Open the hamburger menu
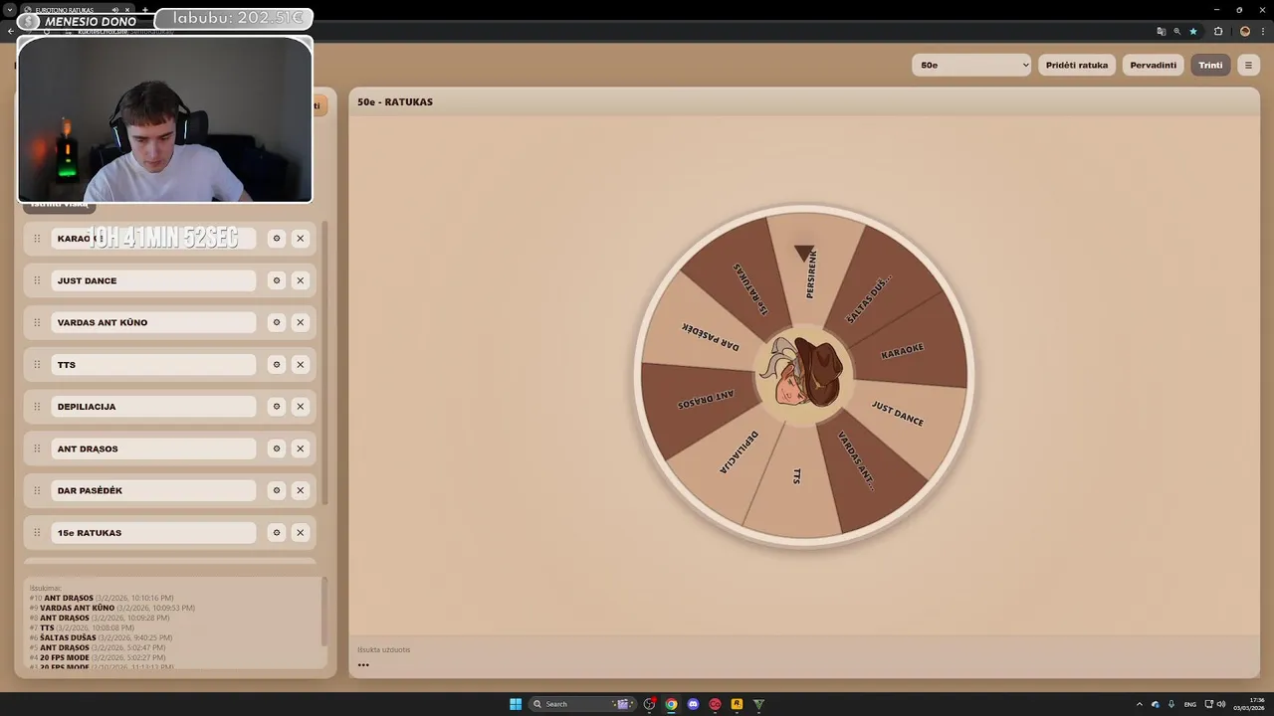 pos(1248,65)
